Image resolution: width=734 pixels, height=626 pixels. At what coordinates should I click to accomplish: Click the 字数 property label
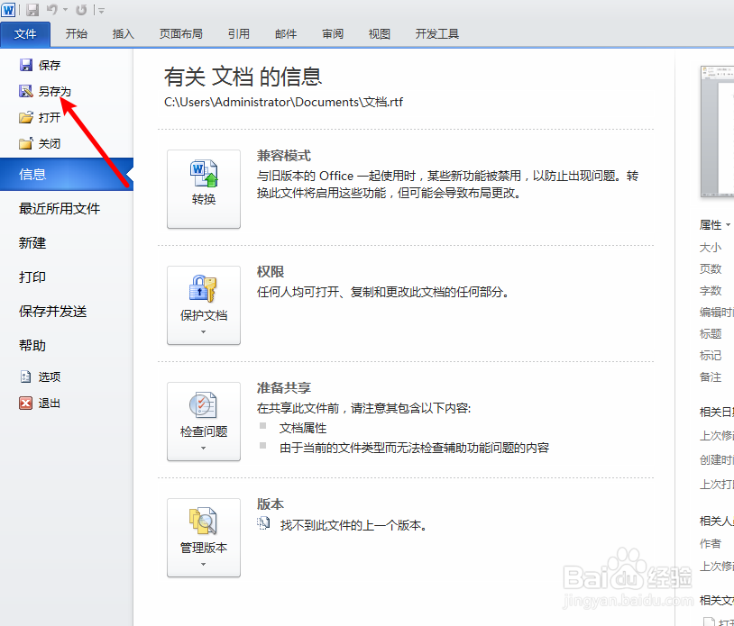point(711,290)
